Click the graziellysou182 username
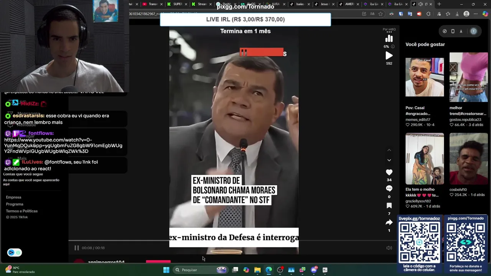The width and height of the screenshot is (491, 276). (x=418, y=201)
